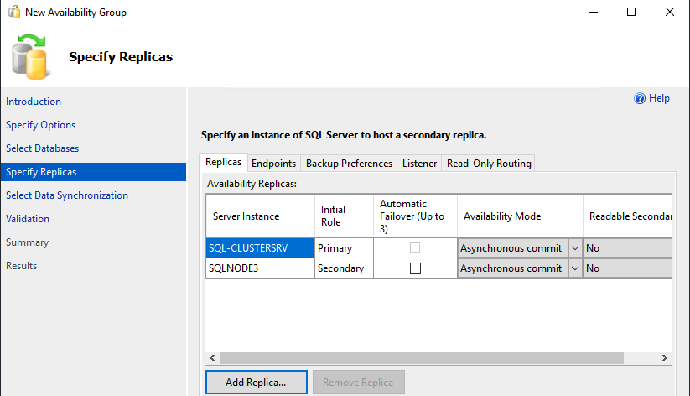Click the scroll right arrow of replicas grid
690x396 pixels.
(665, 357)
